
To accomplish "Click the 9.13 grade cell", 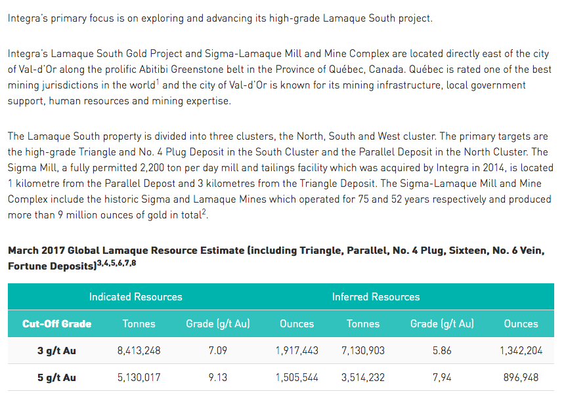I will click(x=217, y=378).
